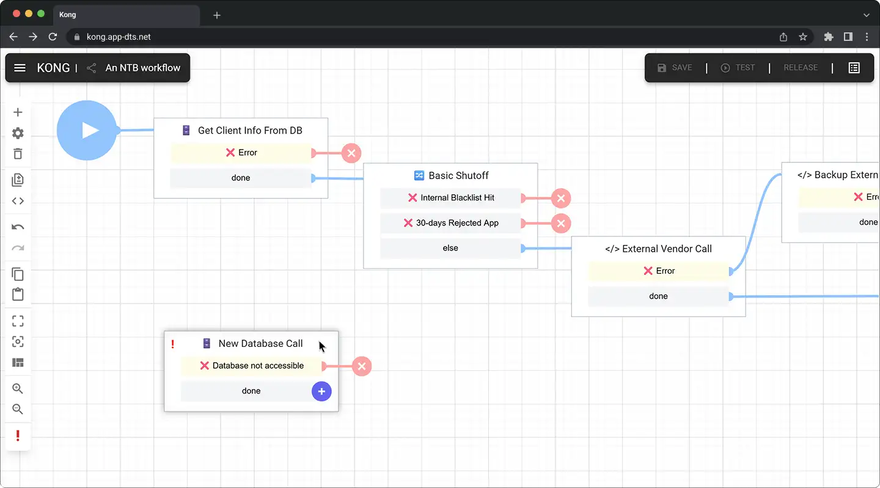Click the Kong browser tab

pos(126,15)
